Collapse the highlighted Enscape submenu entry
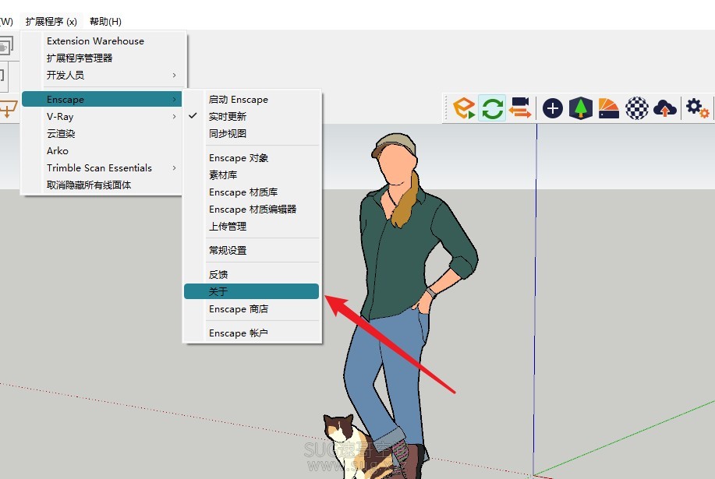Image resolution: width=715 pixels, height=479 pixels. (102, 99)
